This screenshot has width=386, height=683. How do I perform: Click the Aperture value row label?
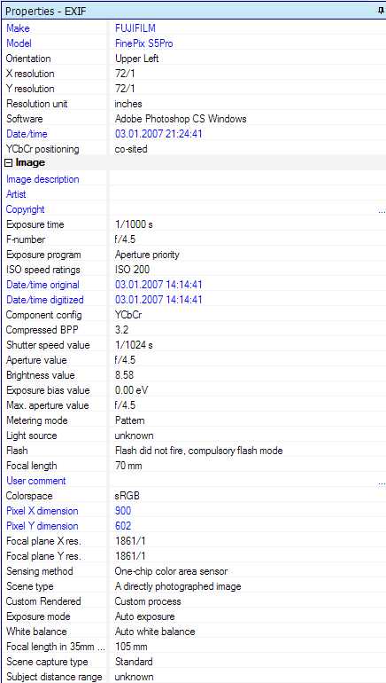[x=36, y=360]
